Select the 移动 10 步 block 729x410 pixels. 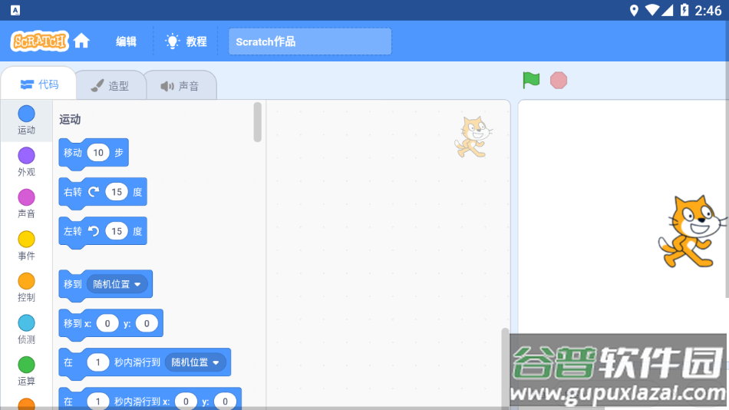point(94,153)
